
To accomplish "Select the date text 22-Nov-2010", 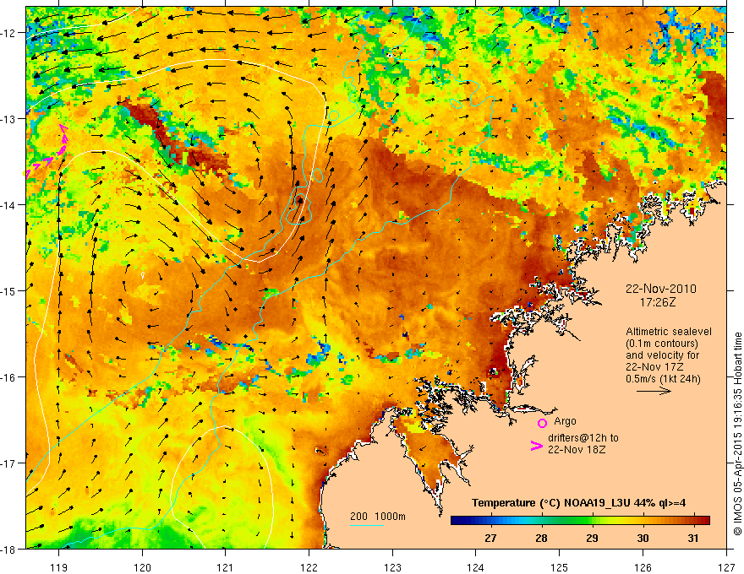I will (x=660, y=289).
